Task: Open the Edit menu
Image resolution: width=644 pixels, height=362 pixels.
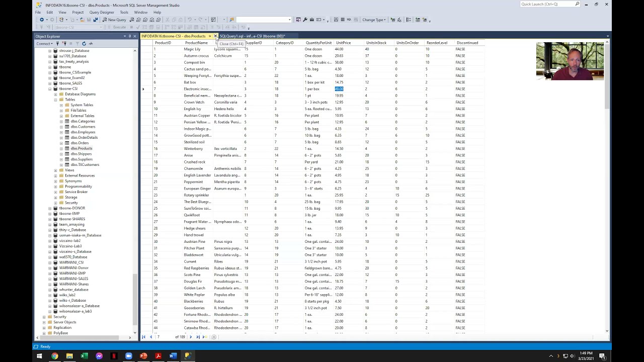Action: 49,12
